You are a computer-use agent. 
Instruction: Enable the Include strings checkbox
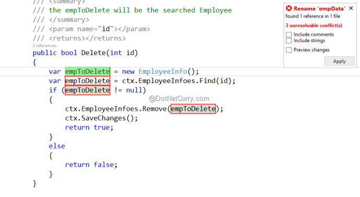point(289,41)
